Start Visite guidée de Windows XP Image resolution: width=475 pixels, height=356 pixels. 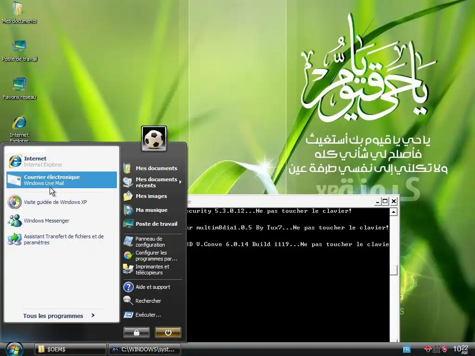click(x=62, y=202)
